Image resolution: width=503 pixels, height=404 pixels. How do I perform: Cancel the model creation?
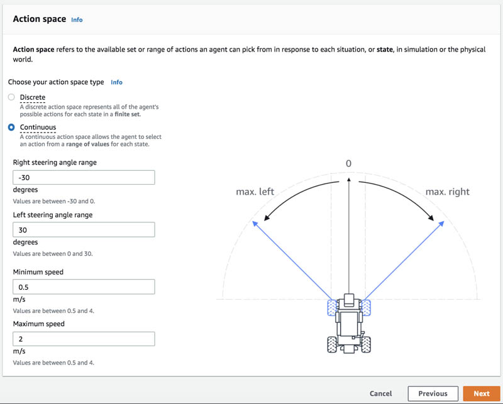pyautogui.click(x=380, y=393)
